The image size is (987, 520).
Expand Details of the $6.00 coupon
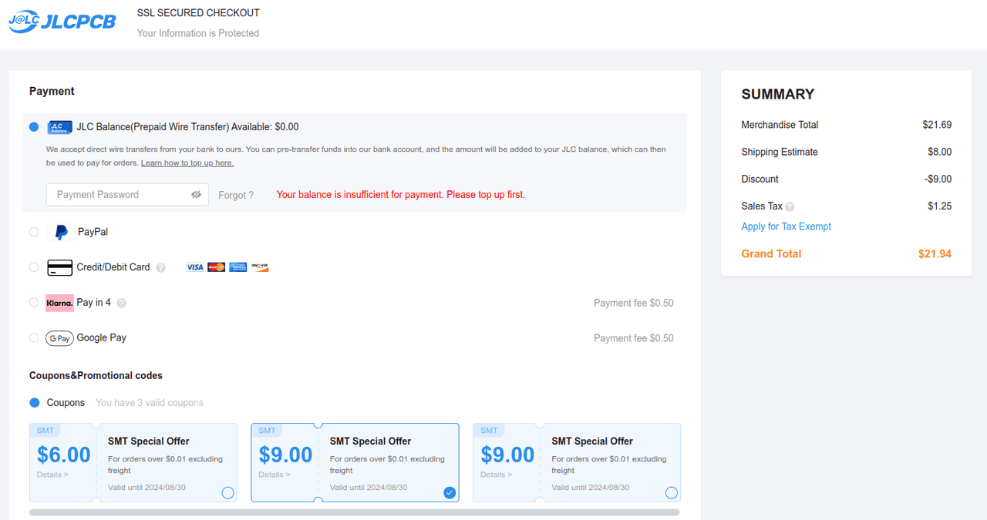click(52, 475)
